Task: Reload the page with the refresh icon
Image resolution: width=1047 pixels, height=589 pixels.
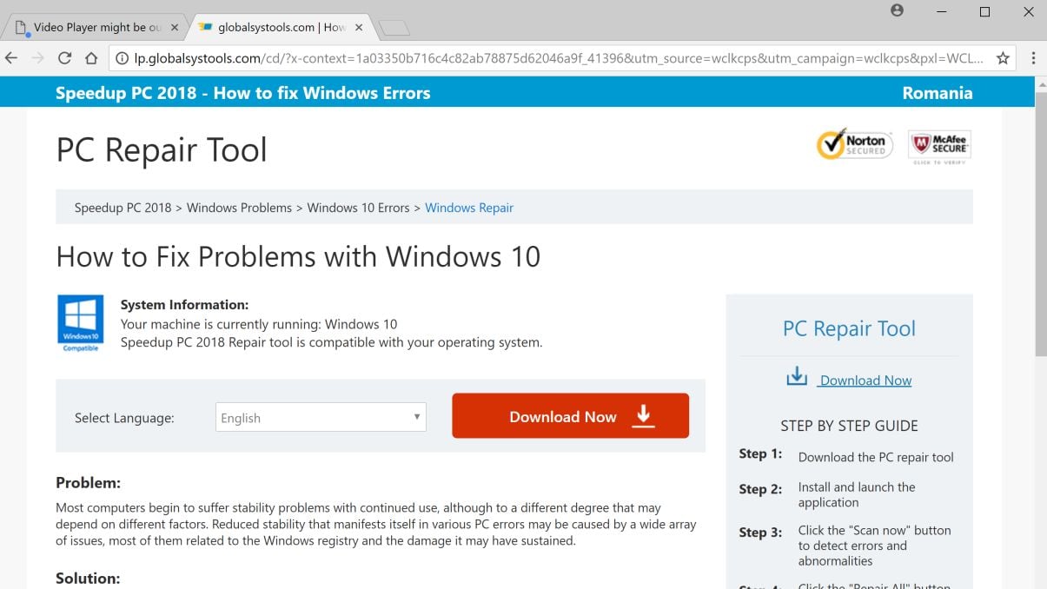Action: tap(64, 58)
